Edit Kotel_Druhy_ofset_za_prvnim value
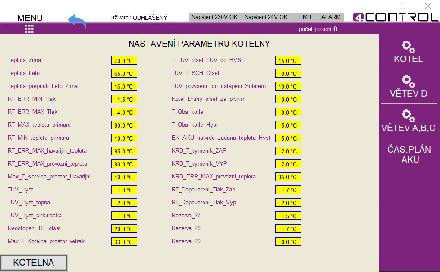The width and height of the screenshot is (440, 272). pyautogui.click(x=288, y=99)
